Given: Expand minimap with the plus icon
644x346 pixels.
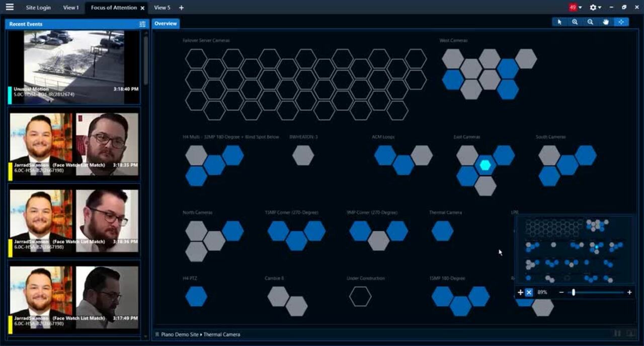Looking at the screenshot, I should [x=520, y=293].
